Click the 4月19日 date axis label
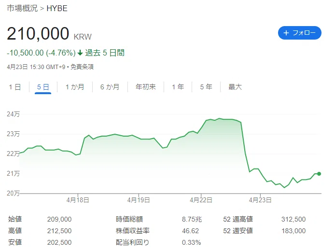 [x=139, y=200]
